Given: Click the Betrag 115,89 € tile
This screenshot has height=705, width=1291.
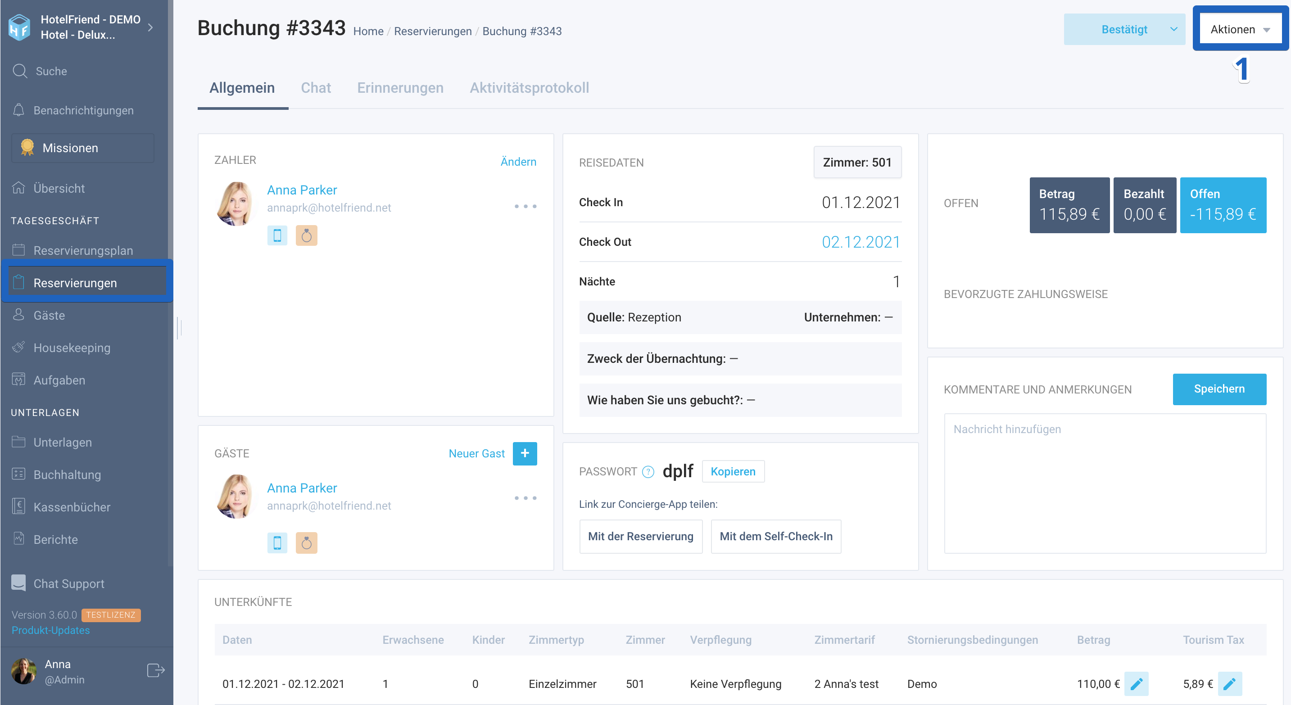Looking at the screenshot, I should point(1069,205).
